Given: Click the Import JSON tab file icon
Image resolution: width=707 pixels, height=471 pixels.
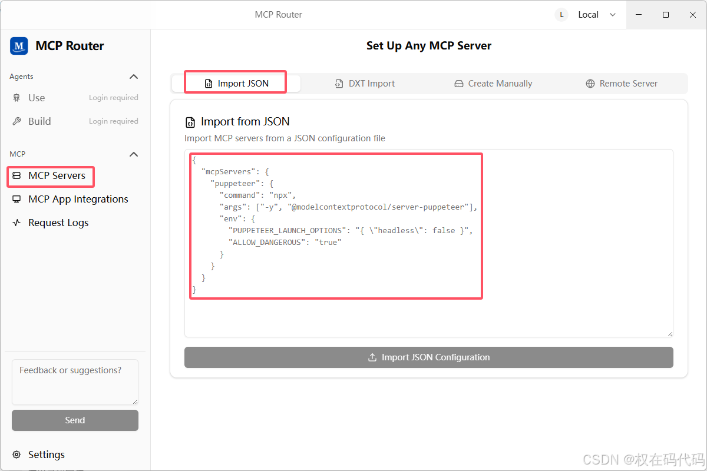Looking at the screenshot, I should pyautogui.click(x=208, y=84).
